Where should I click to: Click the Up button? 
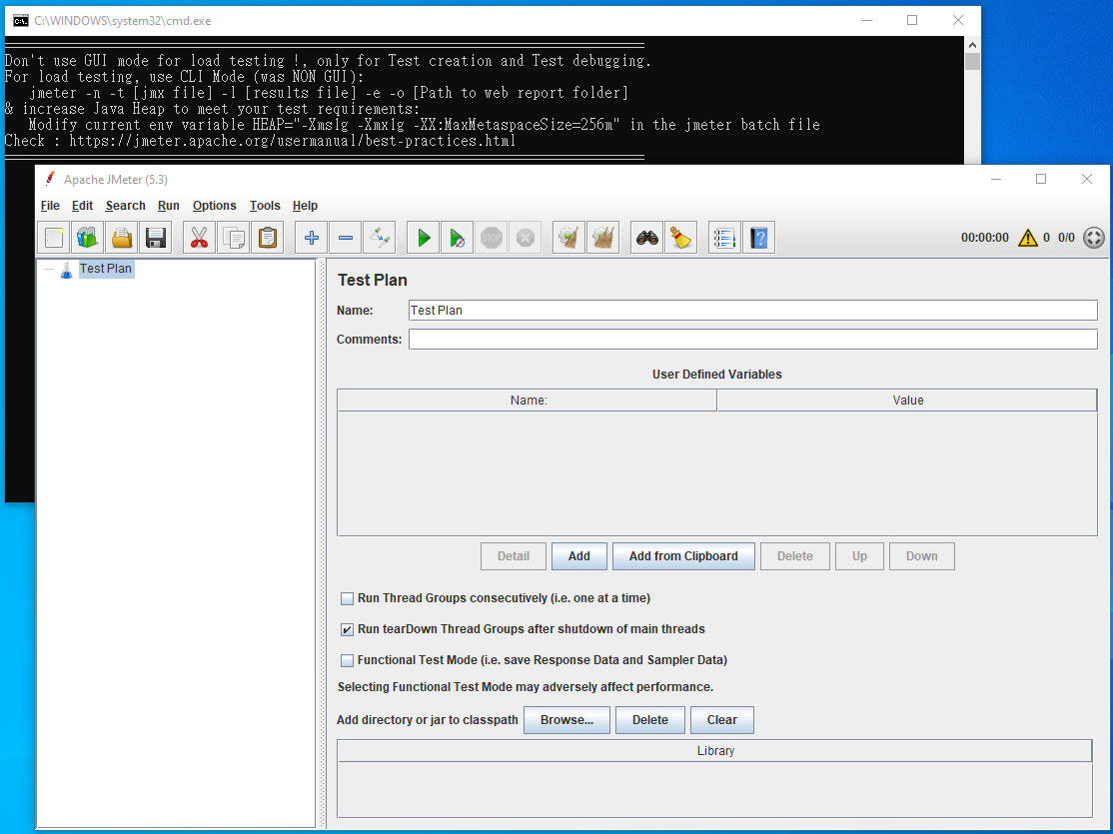point(859,556)
